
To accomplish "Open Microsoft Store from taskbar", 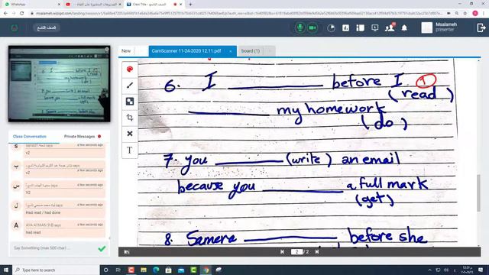I will [168, 270].
